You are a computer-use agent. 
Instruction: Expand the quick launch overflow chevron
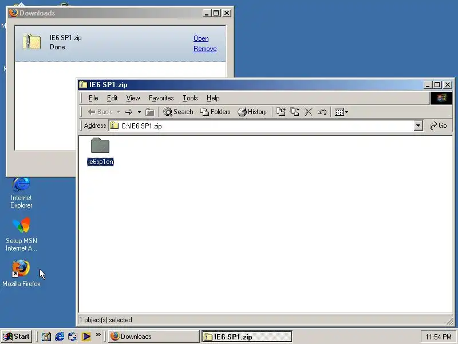[x=98, y=334]
